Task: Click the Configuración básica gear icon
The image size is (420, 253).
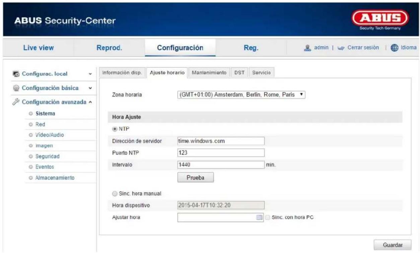Action: tap(16, 88)
